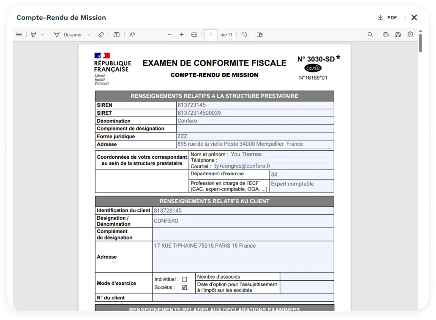Save the document with the disk icon
The width and height of the screenshot is (436, 320).
pos(398,35)
